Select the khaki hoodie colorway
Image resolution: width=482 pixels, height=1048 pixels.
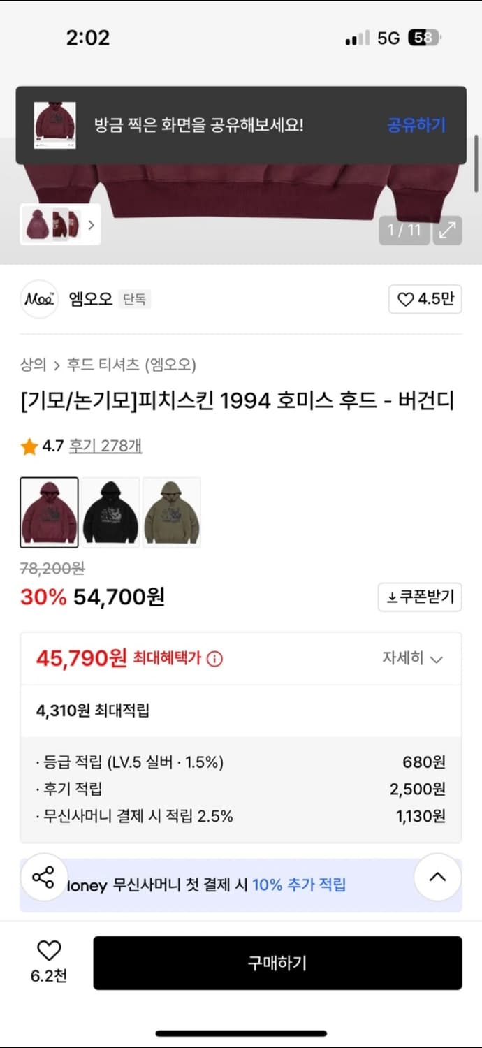(x=172, y=511)
